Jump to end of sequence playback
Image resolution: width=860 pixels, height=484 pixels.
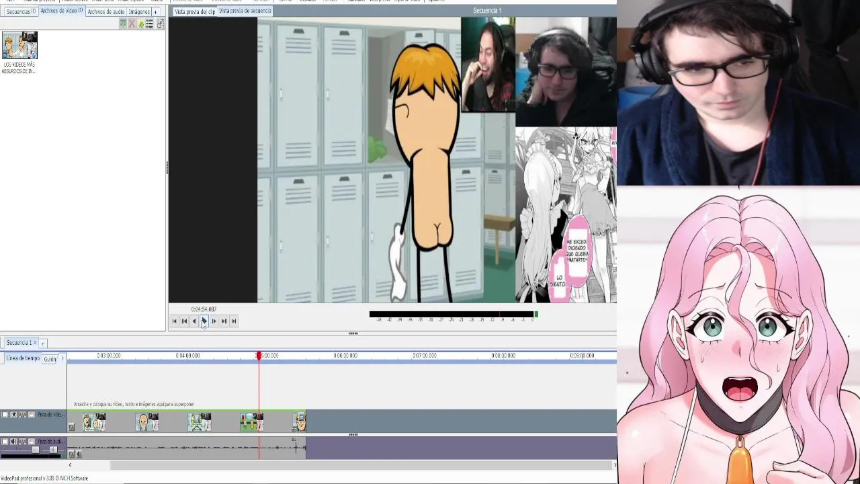(x=234, y=321)
